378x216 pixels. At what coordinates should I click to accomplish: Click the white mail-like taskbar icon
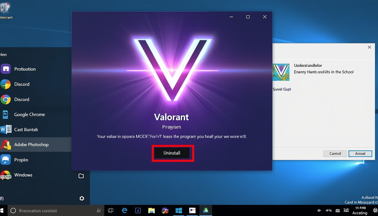(192, 210)
